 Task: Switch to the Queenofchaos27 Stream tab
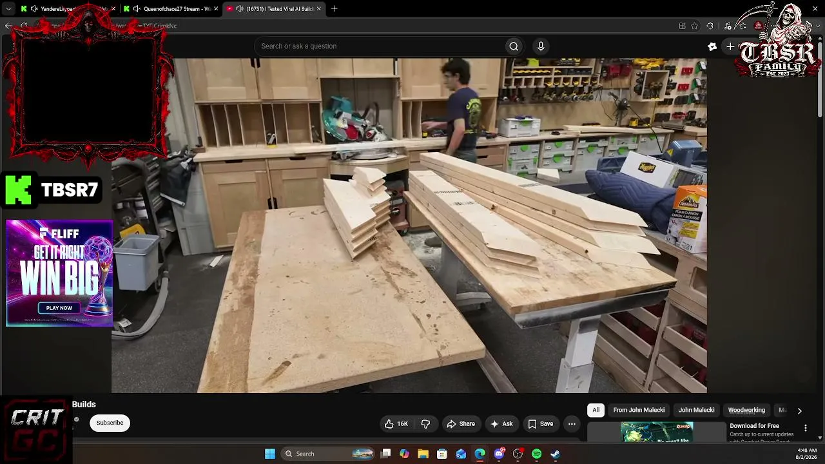[x=171, y=9]
